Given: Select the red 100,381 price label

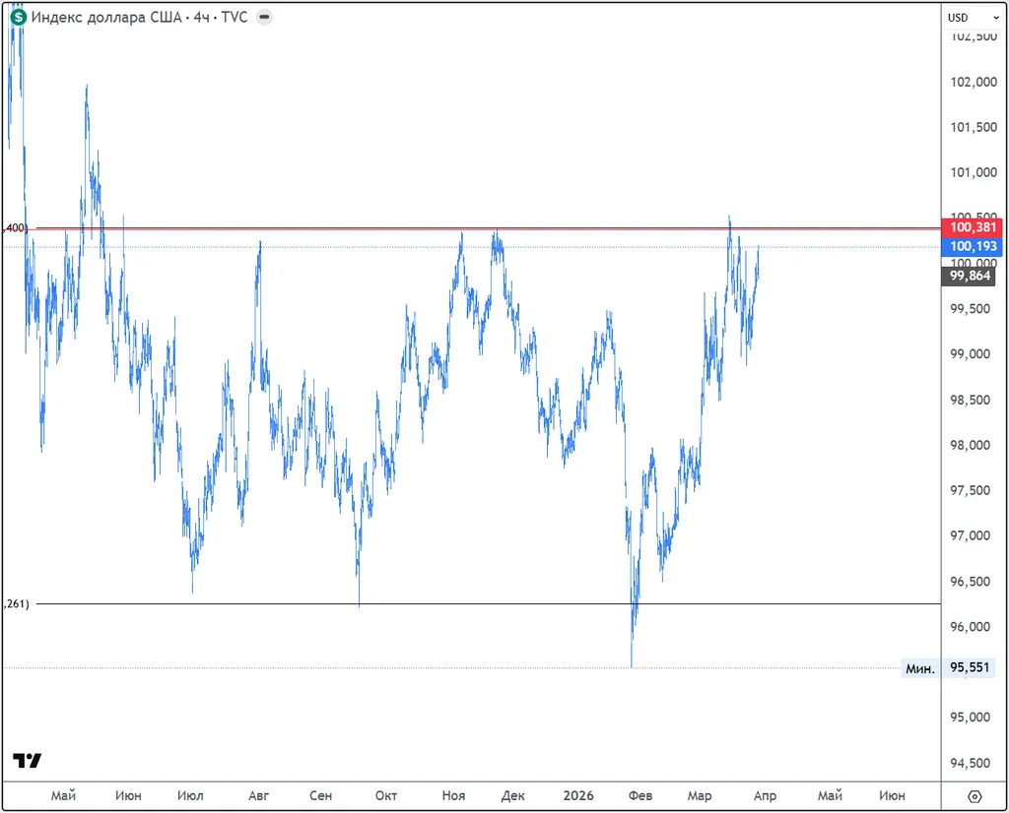Looking at the screenshot, I should click(974, 227).
